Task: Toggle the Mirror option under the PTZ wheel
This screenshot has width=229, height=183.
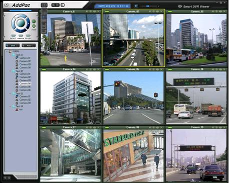Action: [21, 36]
